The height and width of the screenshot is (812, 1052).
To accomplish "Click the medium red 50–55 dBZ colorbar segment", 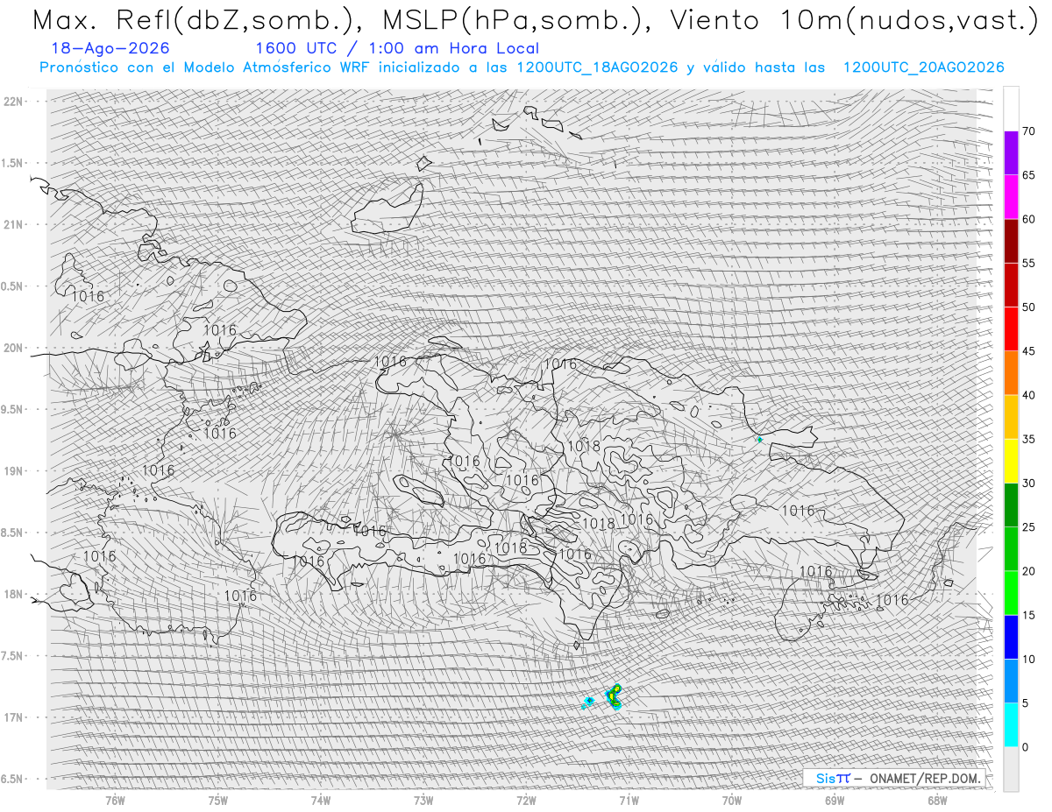I will (1011, 285).
